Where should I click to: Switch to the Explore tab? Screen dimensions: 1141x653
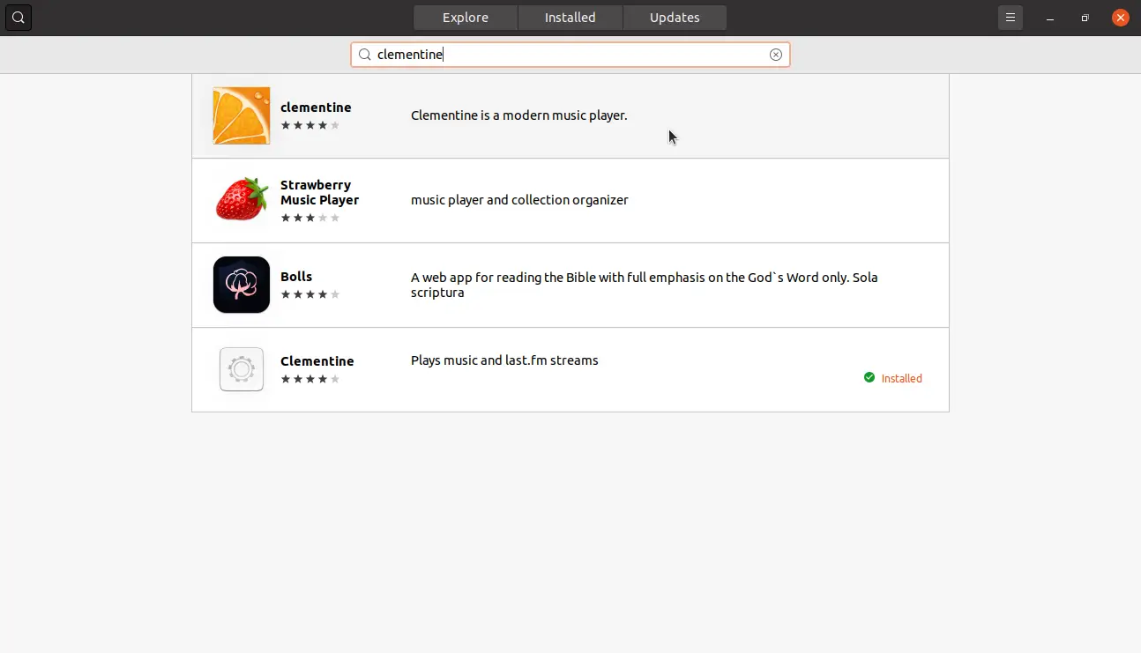[466, 18]
